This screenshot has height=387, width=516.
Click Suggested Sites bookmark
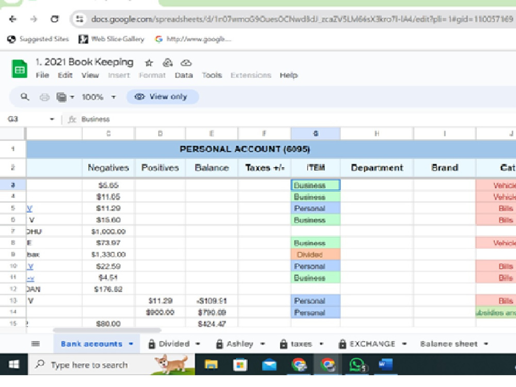(38, 39)
